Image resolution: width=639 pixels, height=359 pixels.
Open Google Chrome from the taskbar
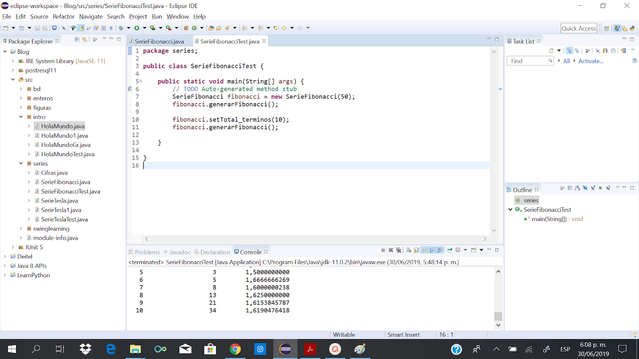pyautogui.click(x=236, y=349)
